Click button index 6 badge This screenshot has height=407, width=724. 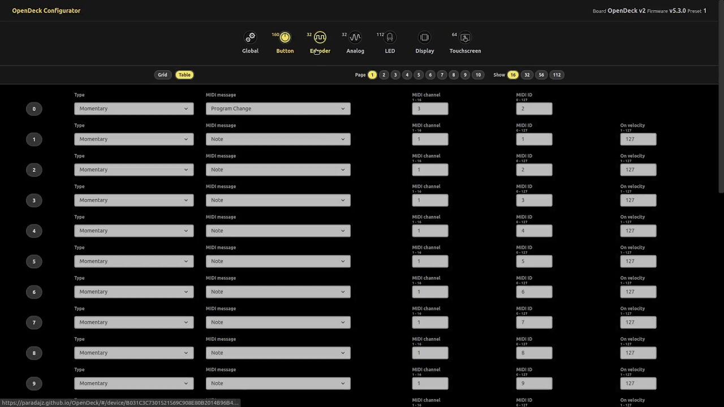(34, 292)
